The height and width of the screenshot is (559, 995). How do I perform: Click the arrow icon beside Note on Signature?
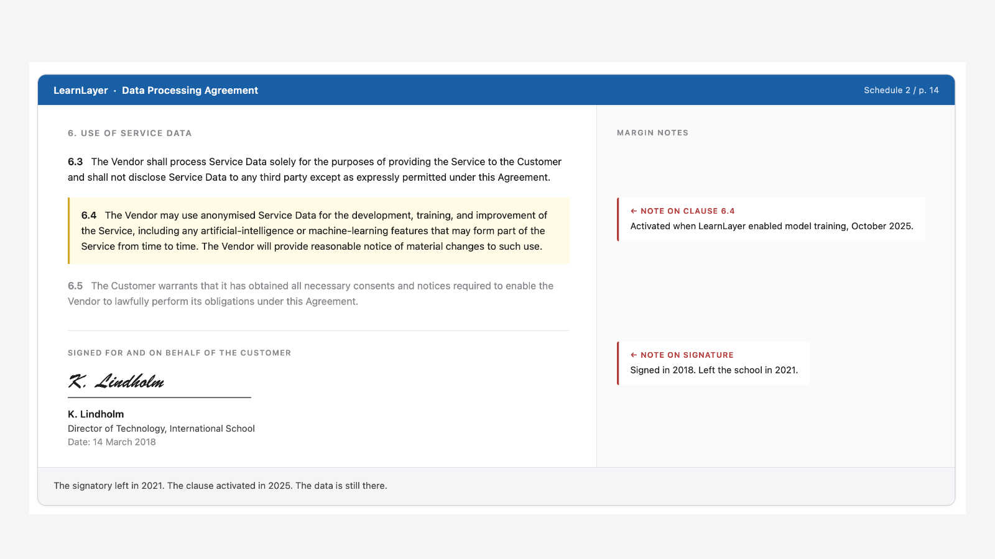coord(634,355)
